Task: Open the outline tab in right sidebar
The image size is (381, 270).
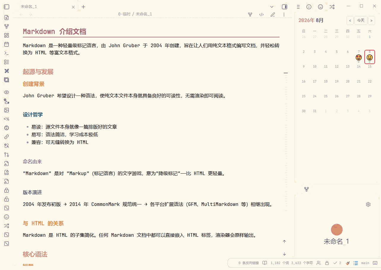Action: (x=298, y=7)
